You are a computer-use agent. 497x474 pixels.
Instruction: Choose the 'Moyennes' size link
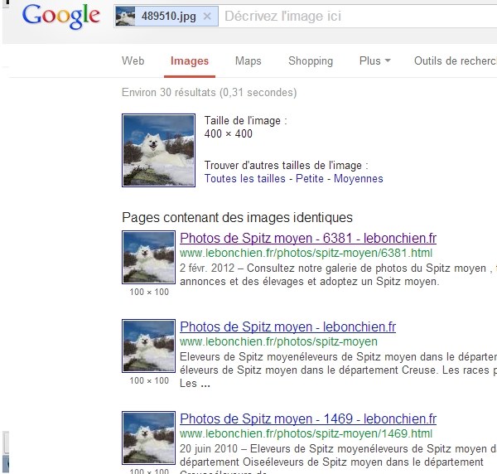click(x=359, y=179)
